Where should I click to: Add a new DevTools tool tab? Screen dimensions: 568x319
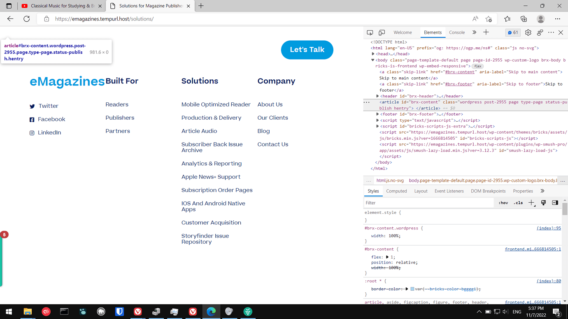(486, 32)
